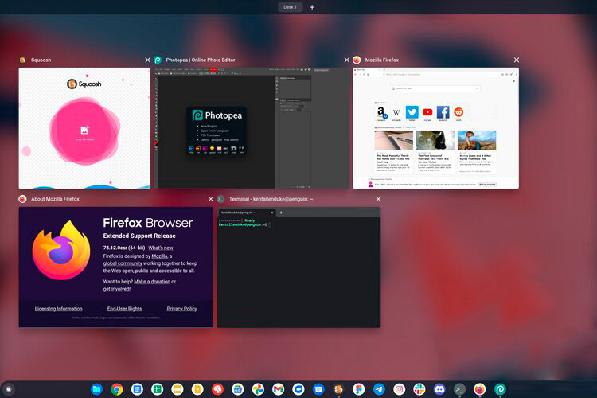This screenshot has height=398, width=597.
Task: Click "Make a donation" link
Action: pos(152,282)
